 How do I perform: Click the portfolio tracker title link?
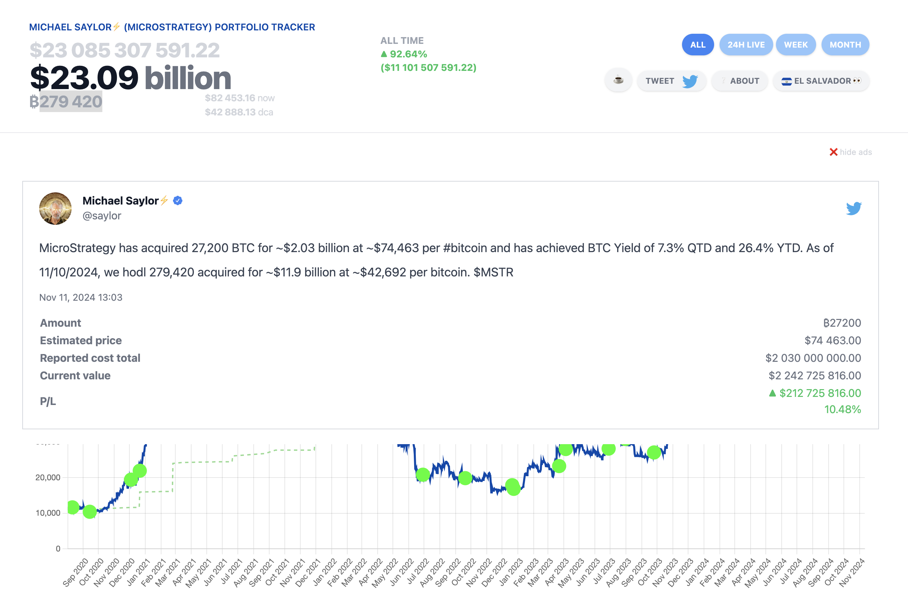tap(172, 27)
